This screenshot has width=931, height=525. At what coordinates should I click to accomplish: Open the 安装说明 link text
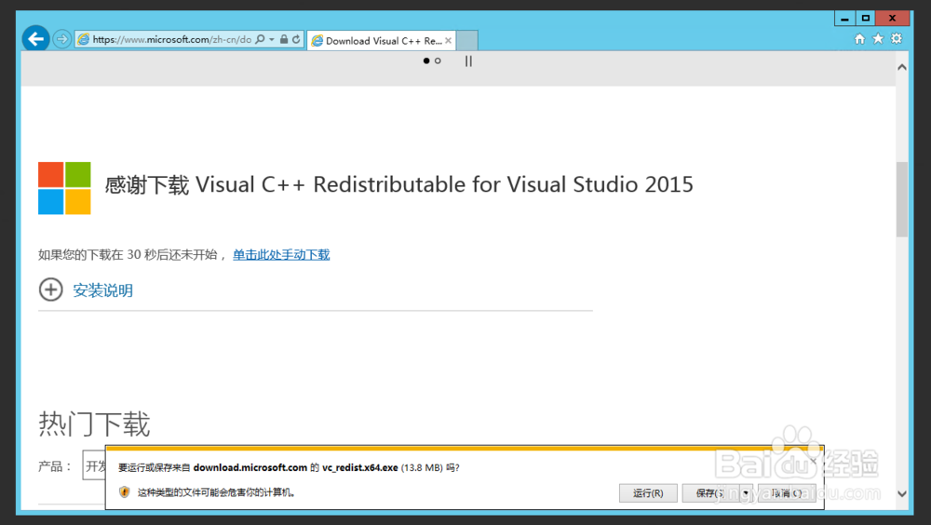tap(102, 290)
